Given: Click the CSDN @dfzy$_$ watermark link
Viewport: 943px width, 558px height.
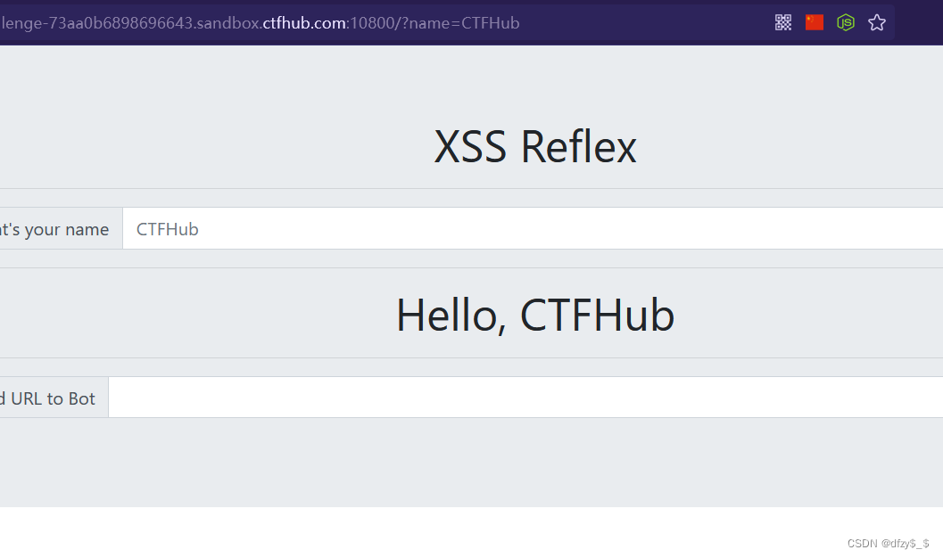Looking at the screenshot, I should pos(889,542).
